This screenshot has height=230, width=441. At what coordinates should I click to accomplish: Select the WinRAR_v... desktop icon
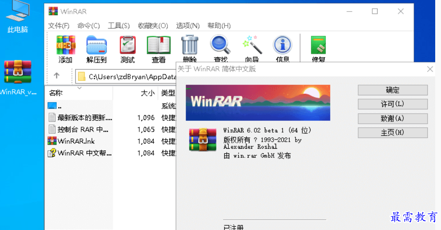coord(17,78)
